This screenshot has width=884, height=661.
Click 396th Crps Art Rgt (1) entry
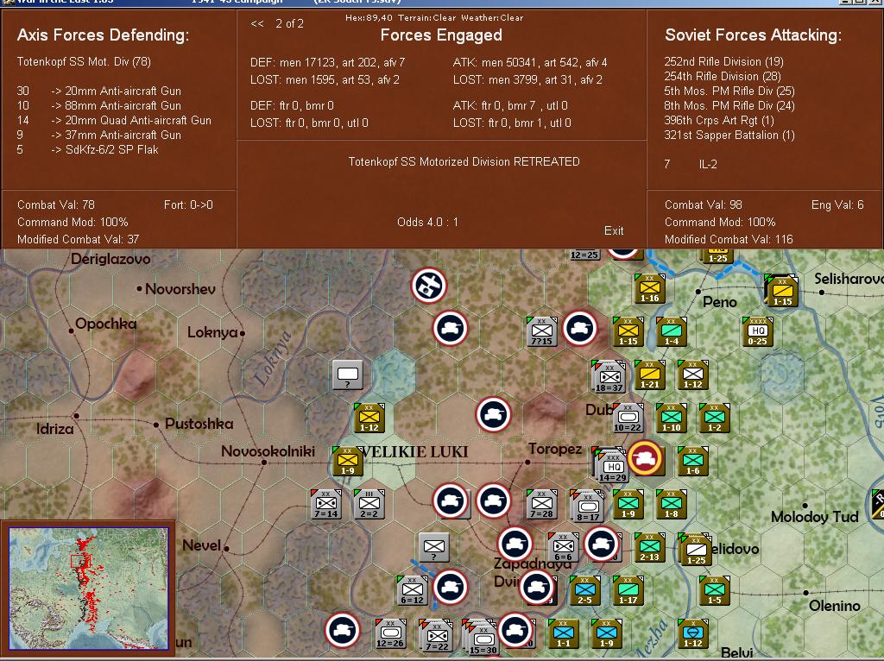(721, 120)
